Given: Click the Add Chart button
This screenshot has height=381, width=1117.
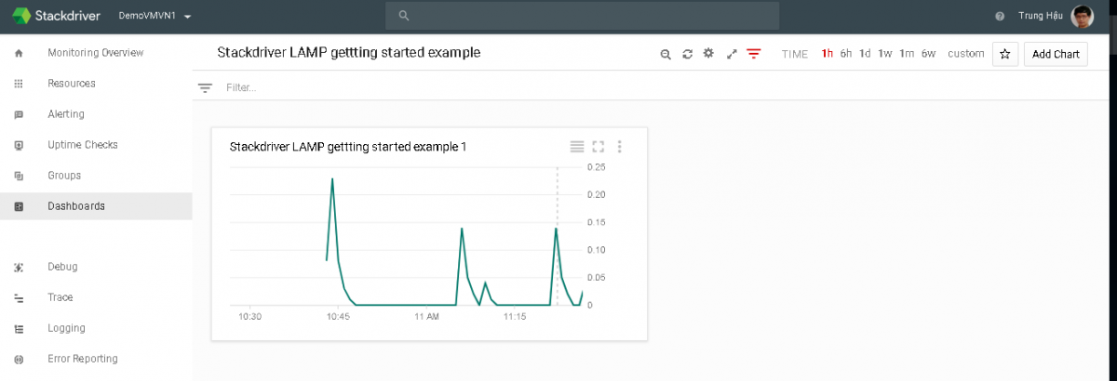Looking at the screenshot, I should (1056, 54).
